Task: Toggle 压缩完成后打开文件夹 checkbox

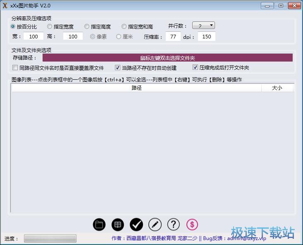Action: [x=196, y=68]
